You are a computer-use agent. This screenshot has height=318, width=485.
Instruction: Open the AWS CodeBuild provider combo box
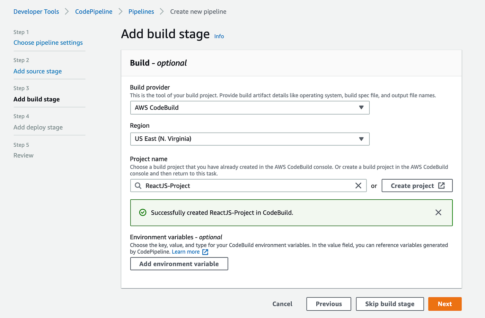pyautogui.click(x=242, y=108)
